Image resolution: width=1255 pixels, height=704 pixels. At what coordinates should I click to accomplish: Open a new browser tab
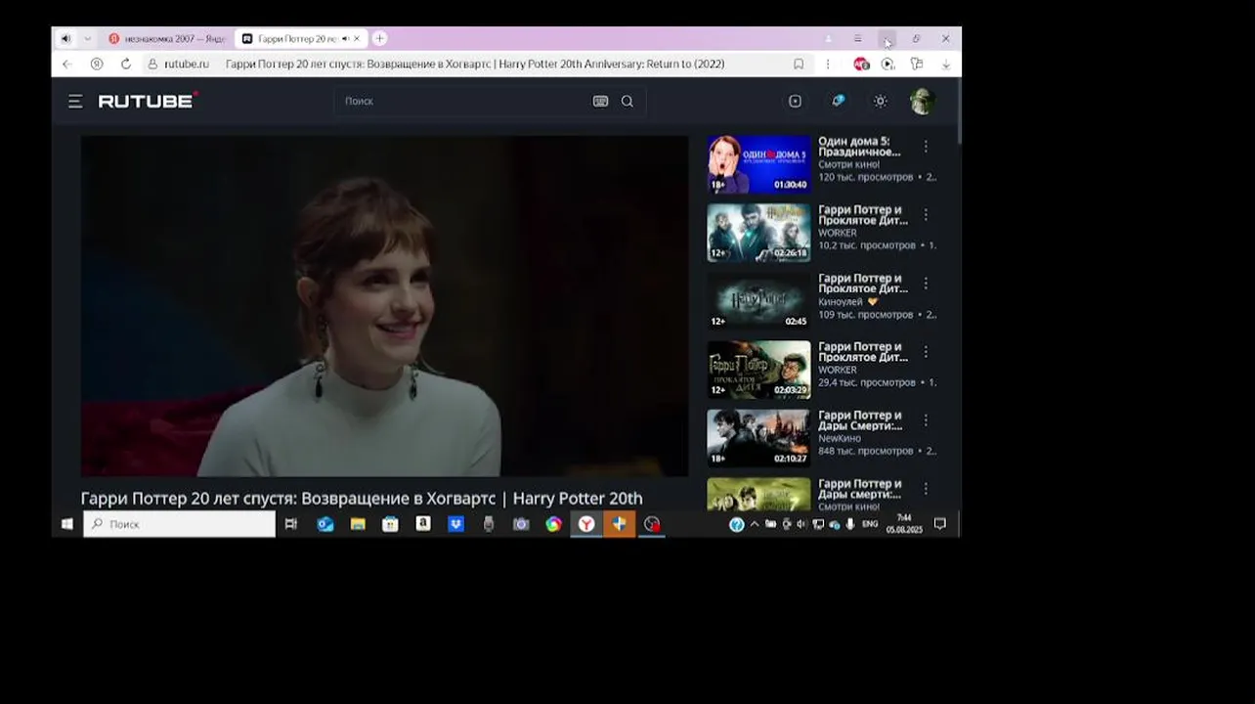coord(379,39)
